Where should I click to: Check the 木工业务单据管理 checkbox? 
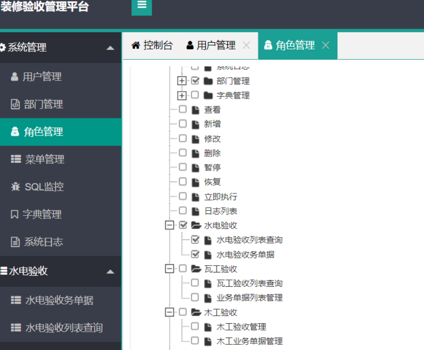[x=195, y=340]
